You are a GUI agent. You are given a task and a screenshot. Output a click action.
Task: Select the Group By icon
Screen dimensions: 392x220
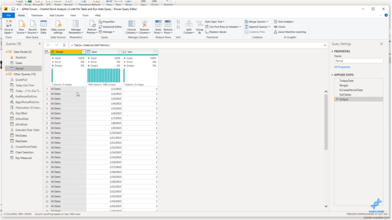pyautogui.click(x=200, y=24)
